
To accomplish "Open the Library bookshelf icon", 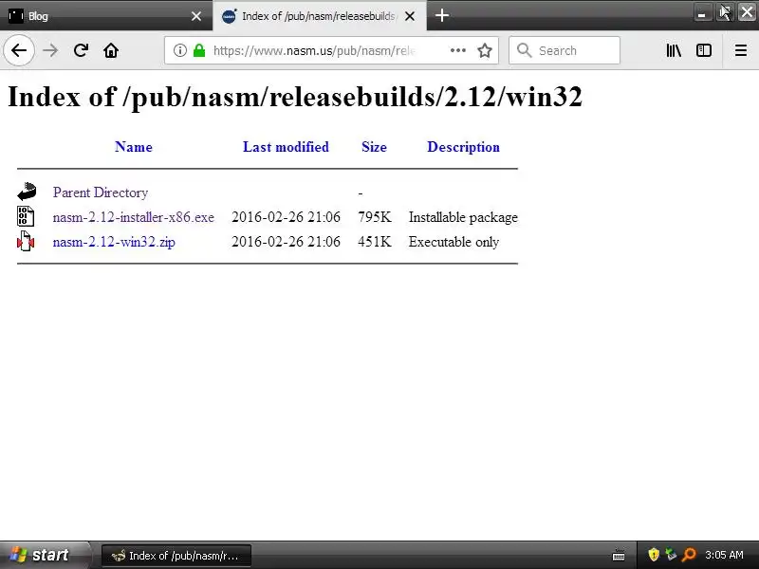I will [x=674, y=50].
